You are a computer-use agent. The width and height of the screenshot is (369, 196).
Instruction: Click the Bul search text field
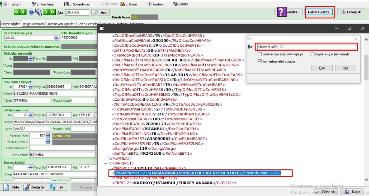[x=306, y=47]
